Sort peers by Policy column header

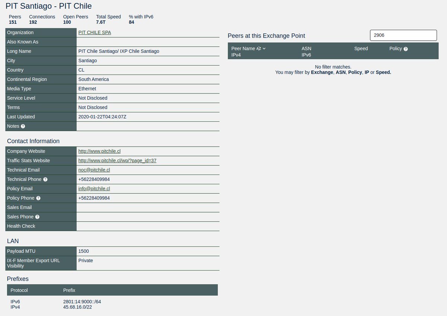396,48
